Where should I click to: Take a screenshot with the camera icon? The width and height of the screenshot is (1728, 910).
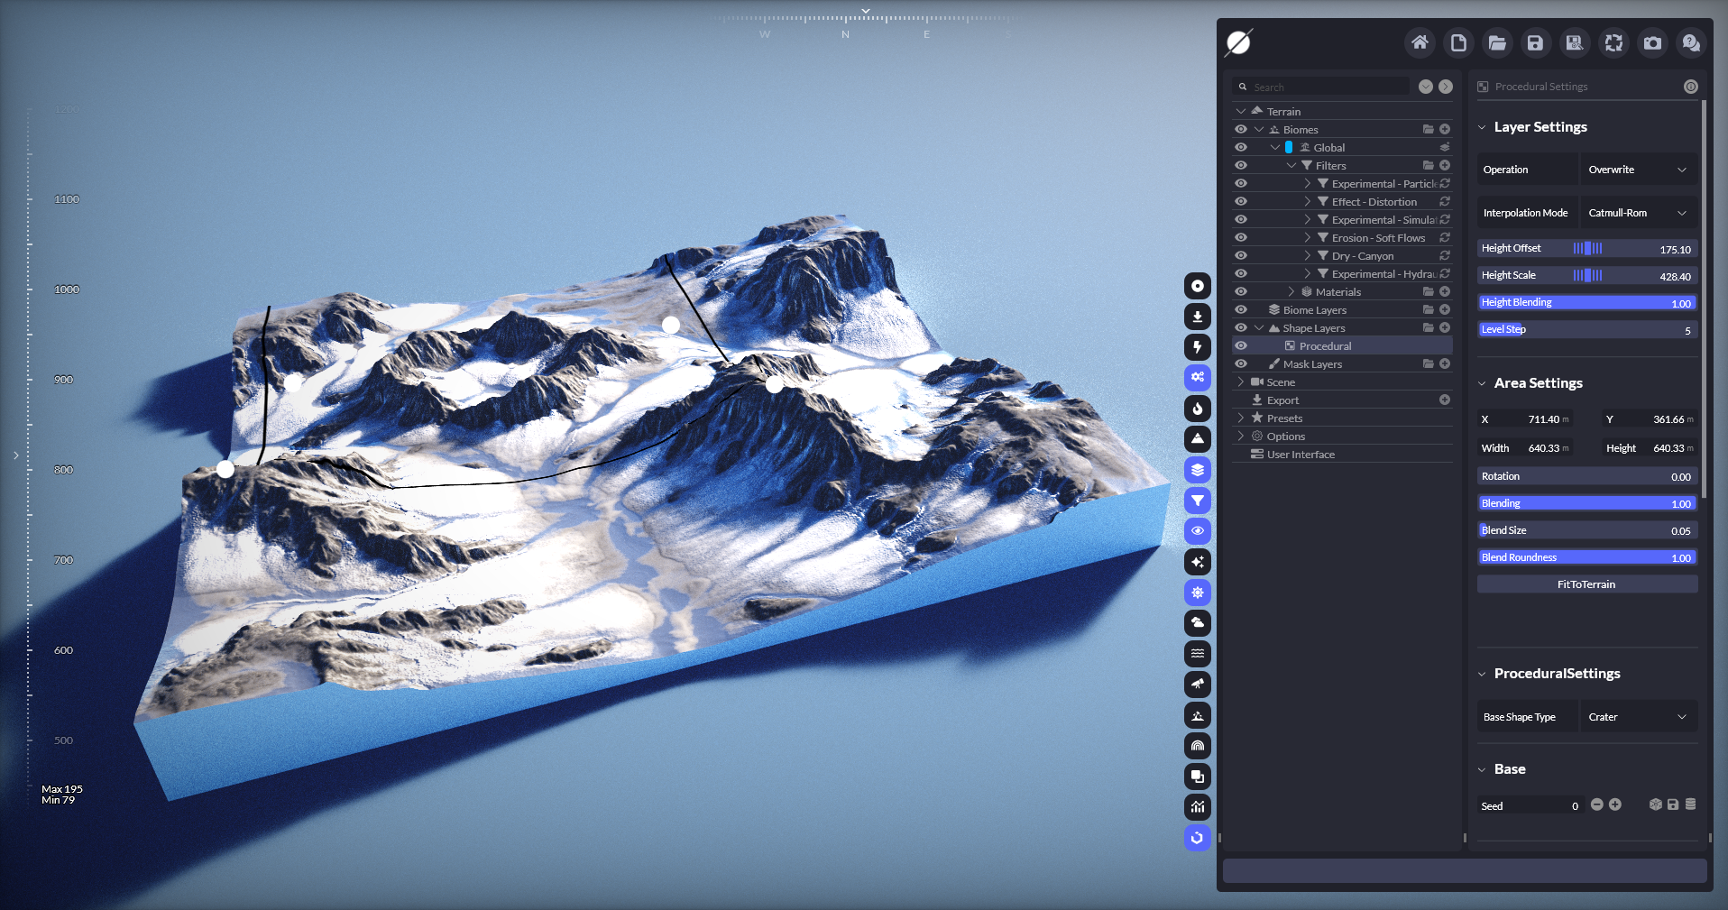pyautogui.click(x=1652, y=42)
